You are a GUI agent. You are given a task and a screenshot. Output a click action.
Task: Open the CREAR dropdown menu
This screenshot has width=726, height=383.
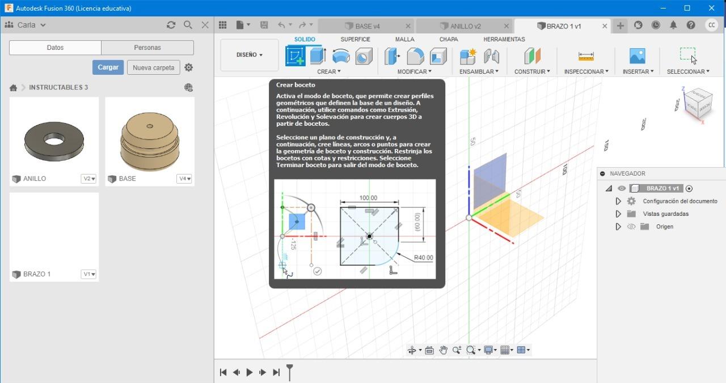[x=329, y=71]
